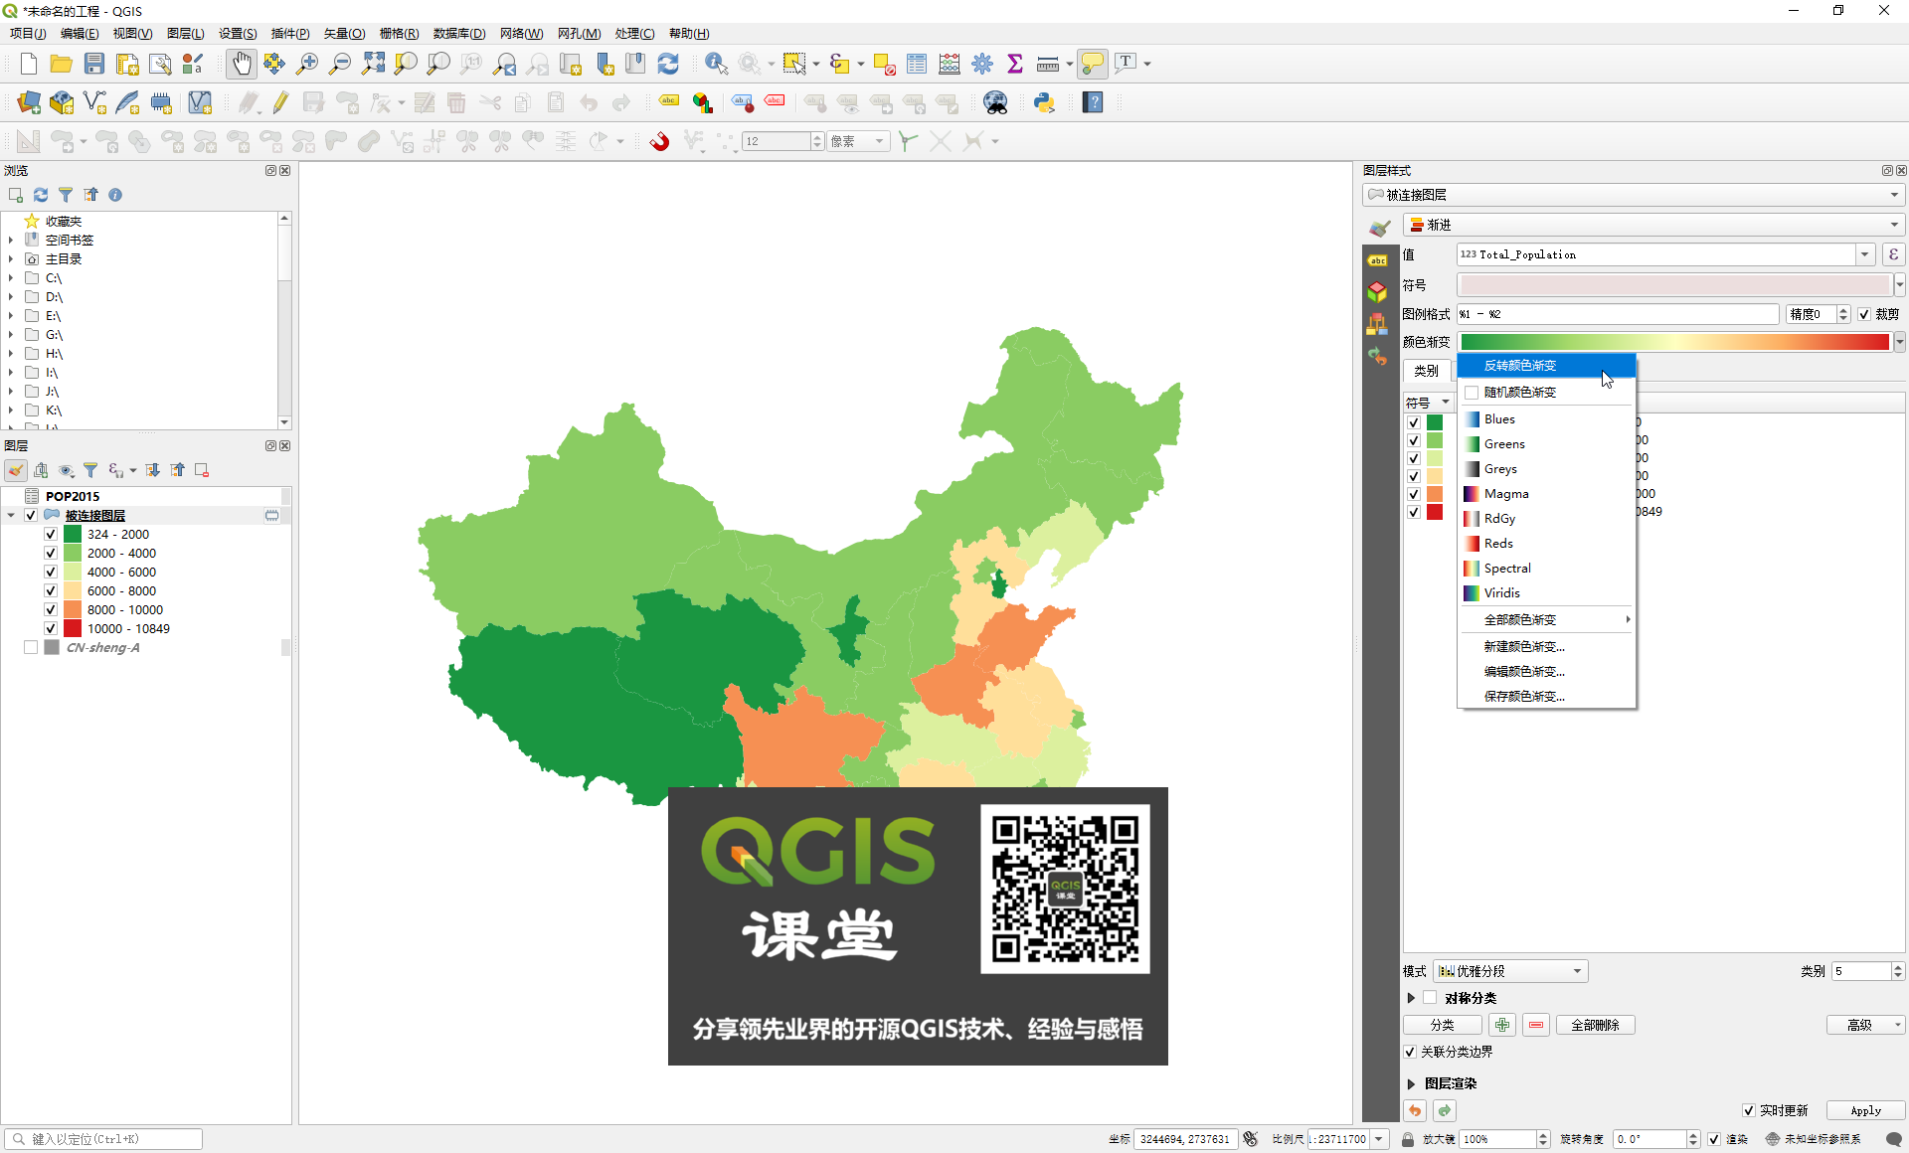
Task: Click the Apply button
Action: [x=1865, y=1110]
